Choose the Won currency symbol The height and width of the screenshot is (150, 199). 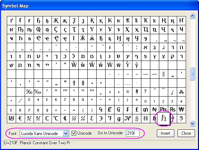[181, 109]
